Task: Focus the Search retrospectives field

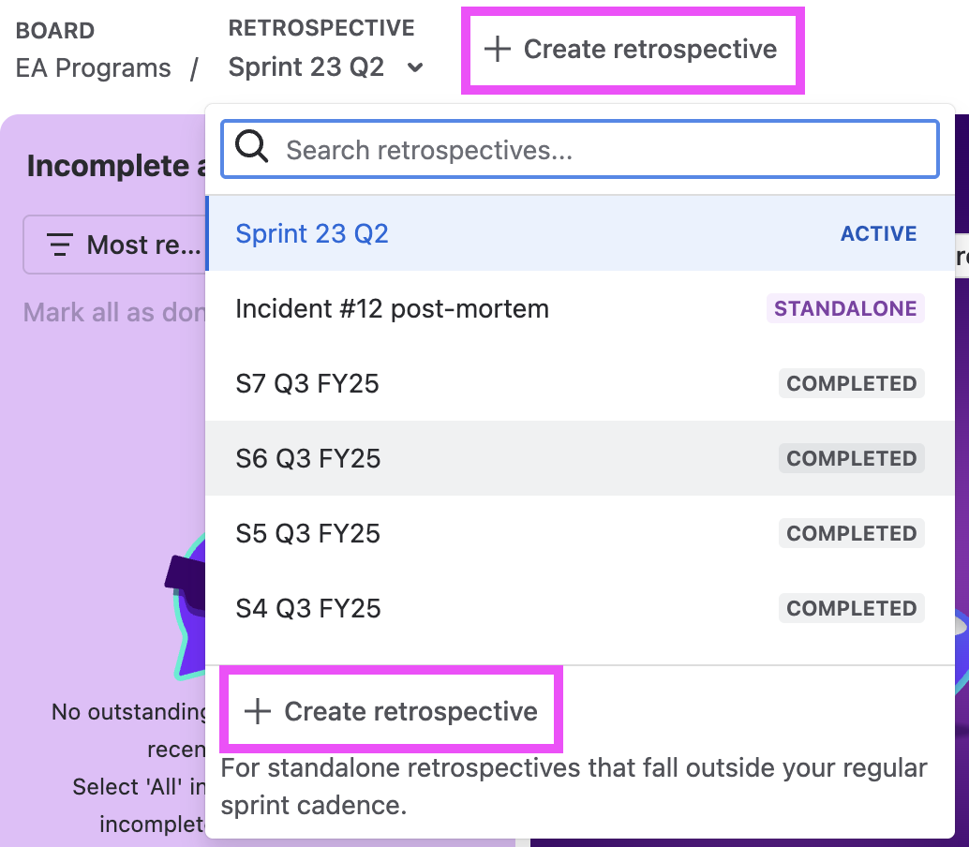Action: [x=580, y=150]
